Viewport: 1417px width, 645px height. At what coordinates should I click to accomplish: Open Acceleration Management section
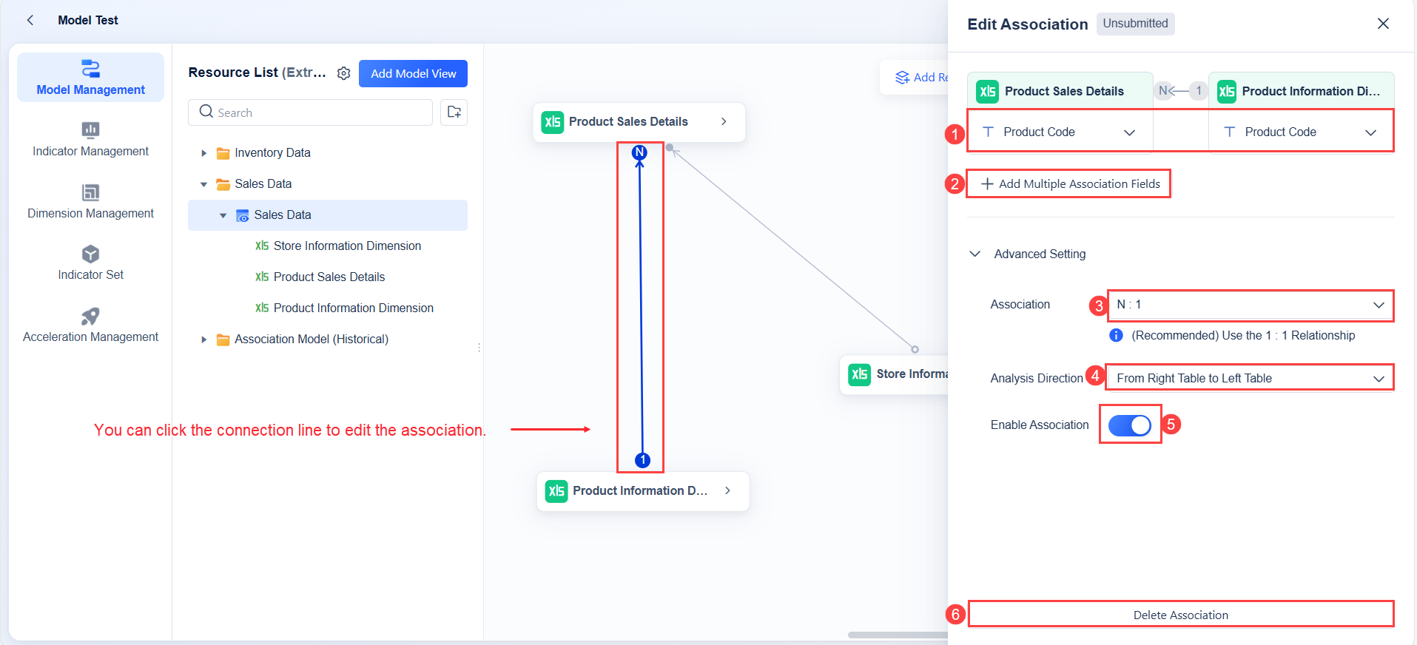point(91,325)
